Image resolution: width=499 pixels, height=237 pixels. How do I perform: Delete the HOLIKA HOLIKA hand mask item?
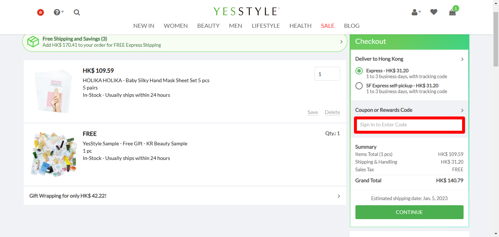(332, 112)
